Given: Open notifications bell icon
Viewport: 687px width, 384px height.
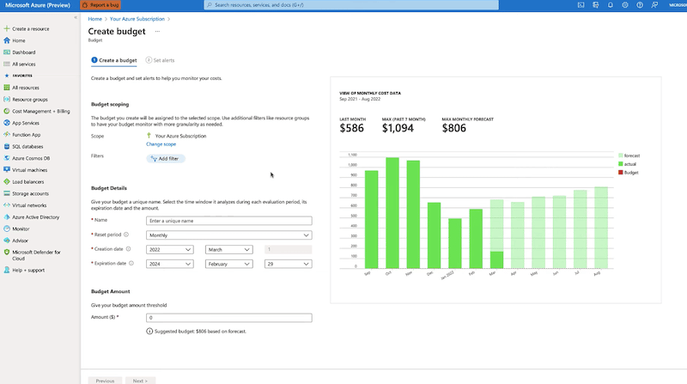Looking at the screenshot, I should click(611, 5).
